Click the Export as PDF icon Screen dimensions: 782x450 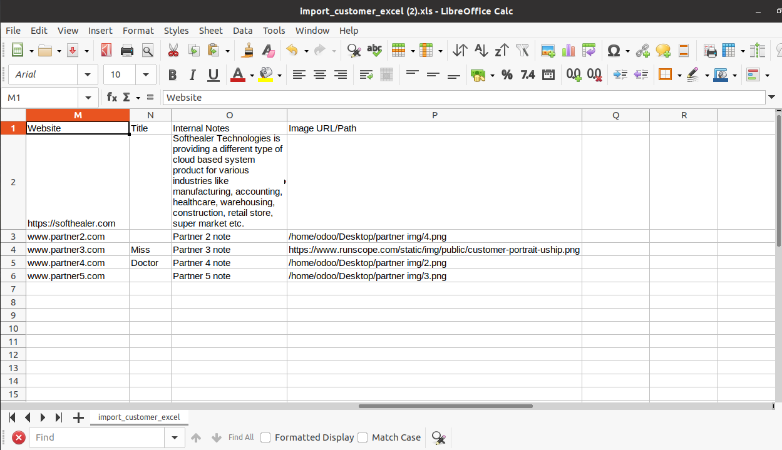[x=106, y=51]
